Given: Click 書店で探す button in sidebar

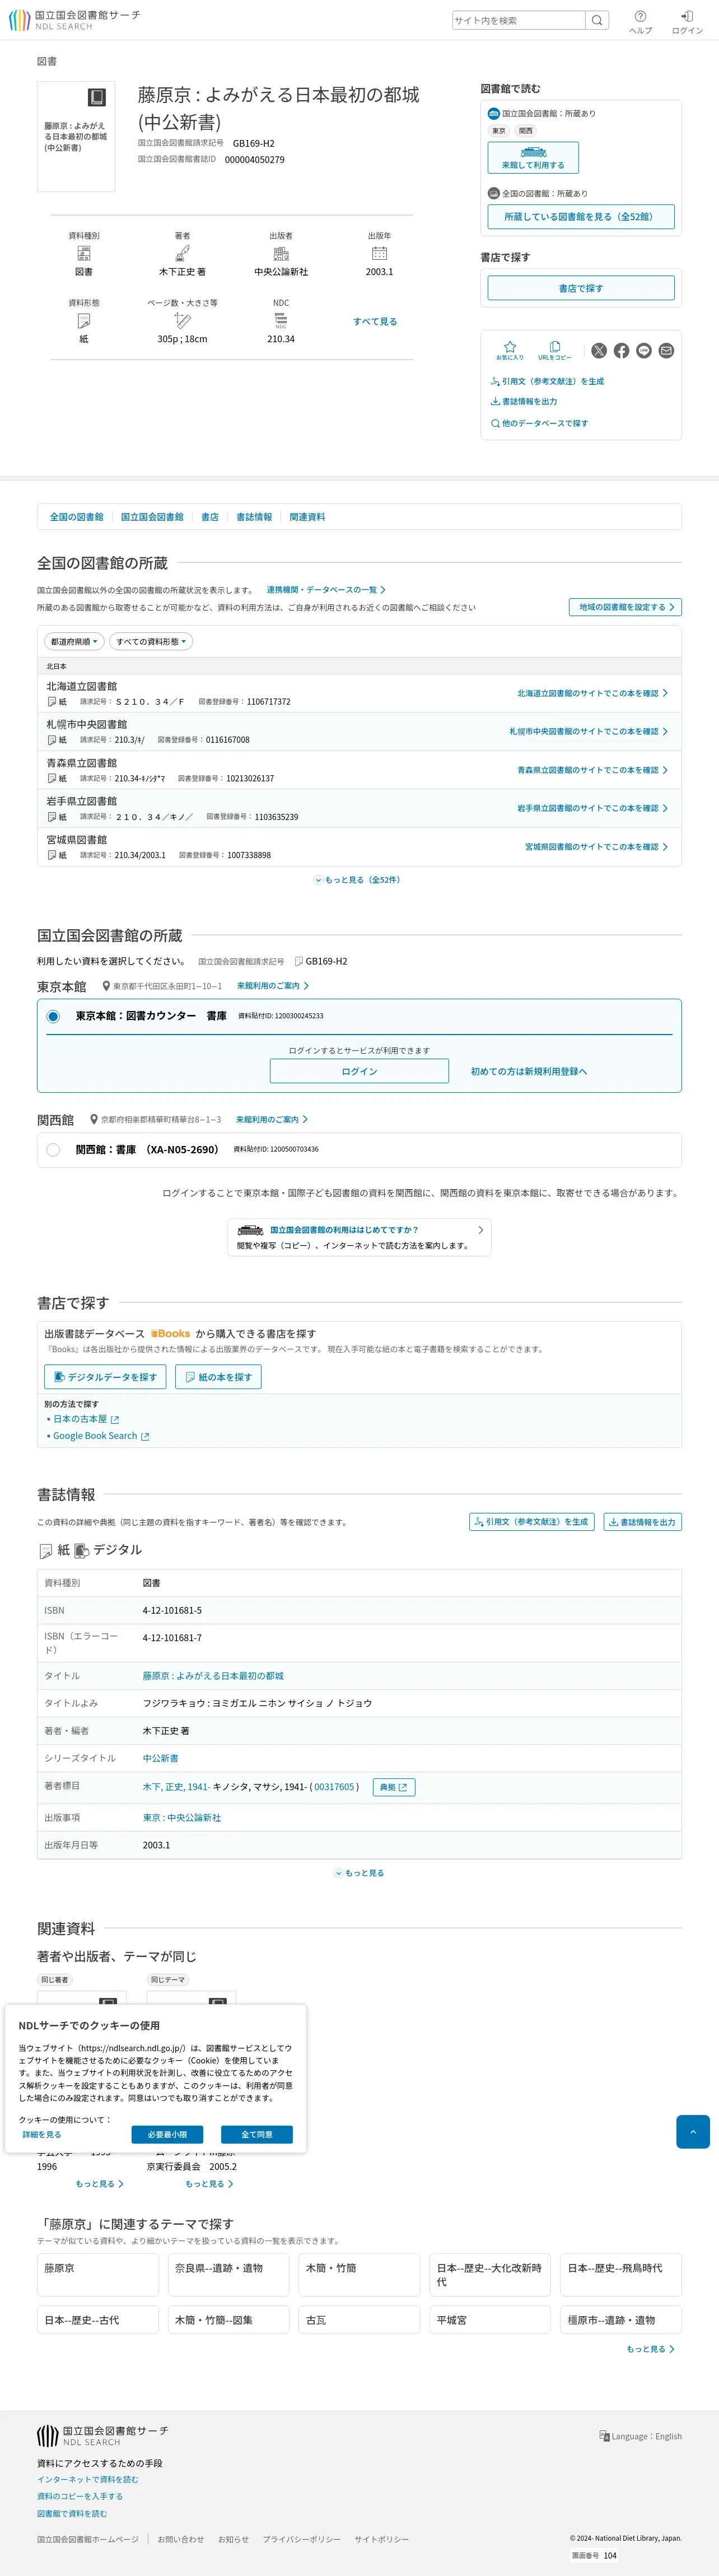Looking at the screenshot, I should [x=581, y=288].
